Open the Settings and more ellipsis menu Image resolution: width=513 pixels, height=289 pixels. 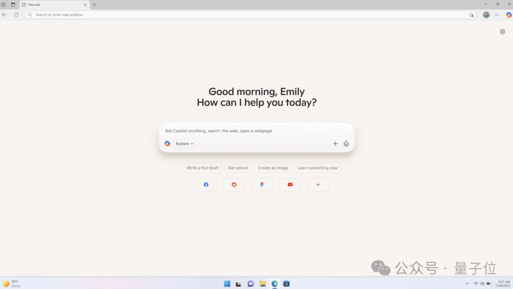pyautogui.click(x=497, y=15)
